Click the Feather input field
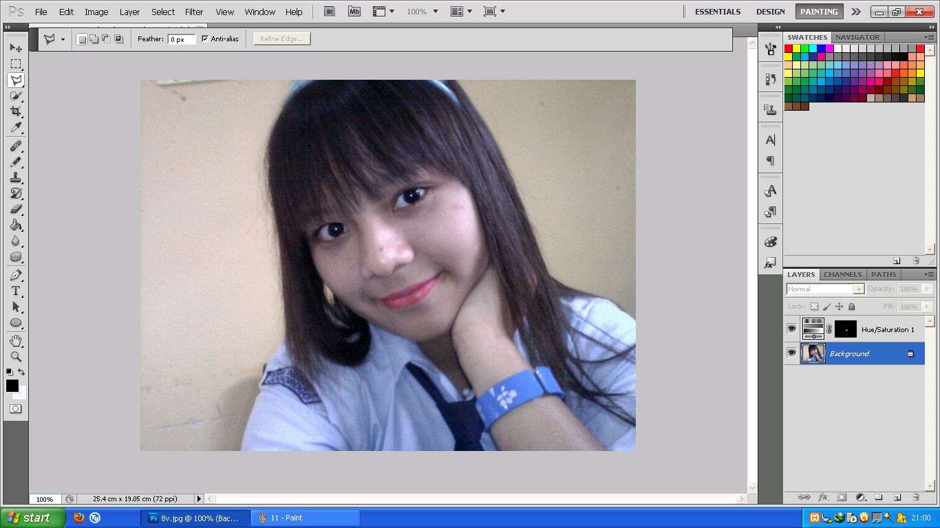Viewport: 940px width, 528px height. point(182,39)
